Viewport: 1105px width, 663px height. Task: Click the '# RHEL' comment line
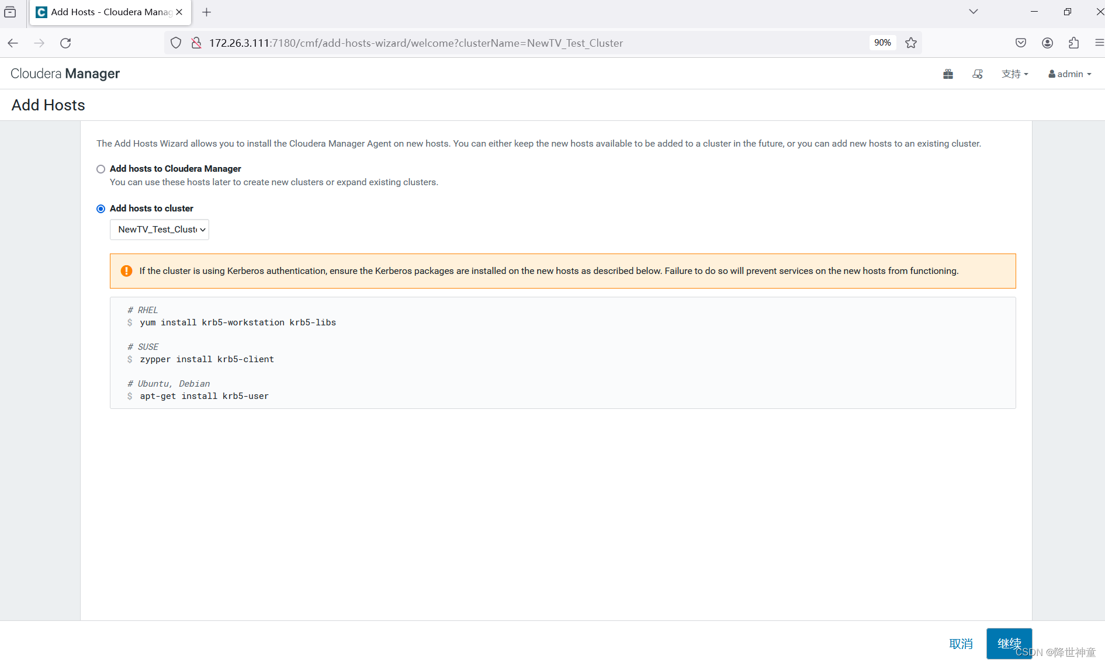pos(143,310)
